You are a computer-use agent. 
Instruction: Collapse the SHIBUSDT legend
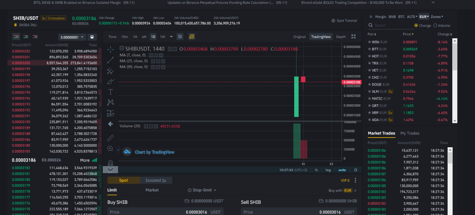(122, 48)
